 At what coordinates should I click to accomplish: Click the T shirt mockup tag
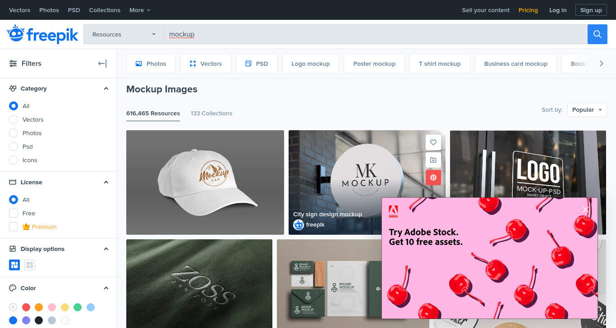440,64
